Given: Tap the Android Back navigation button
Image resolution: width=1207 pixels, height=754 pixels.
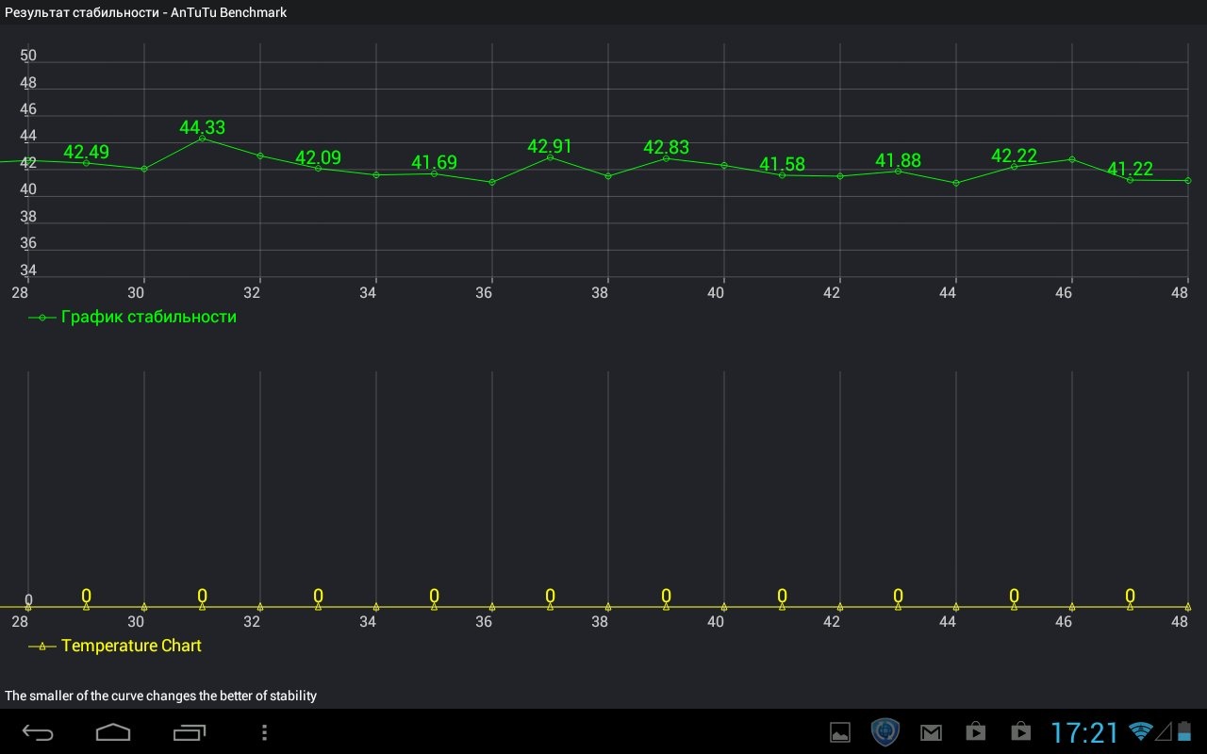Looking at the screenshot, I should point(39,732).
